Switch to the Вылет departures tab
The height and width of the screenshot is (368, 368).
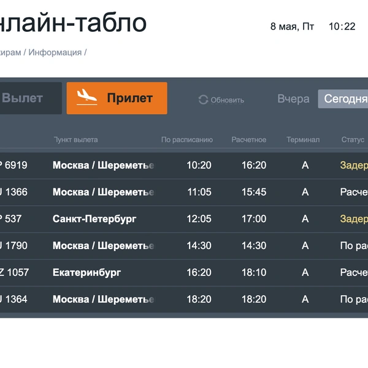[x=31, y=98]
